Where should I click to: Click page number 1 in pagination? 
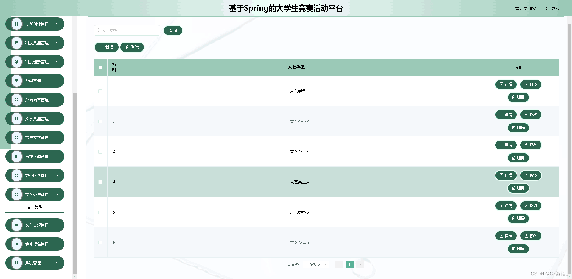pos(349,264)
